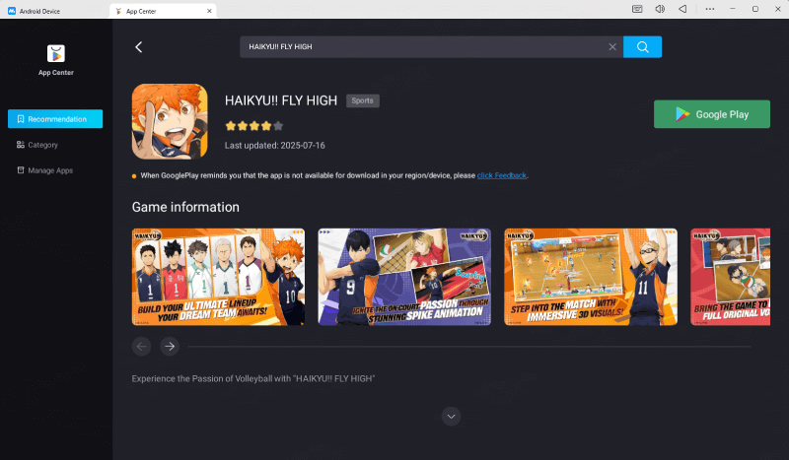
Task: Click the HAIKYU!! FLY HIGH app icon
Action: point(170,122)
